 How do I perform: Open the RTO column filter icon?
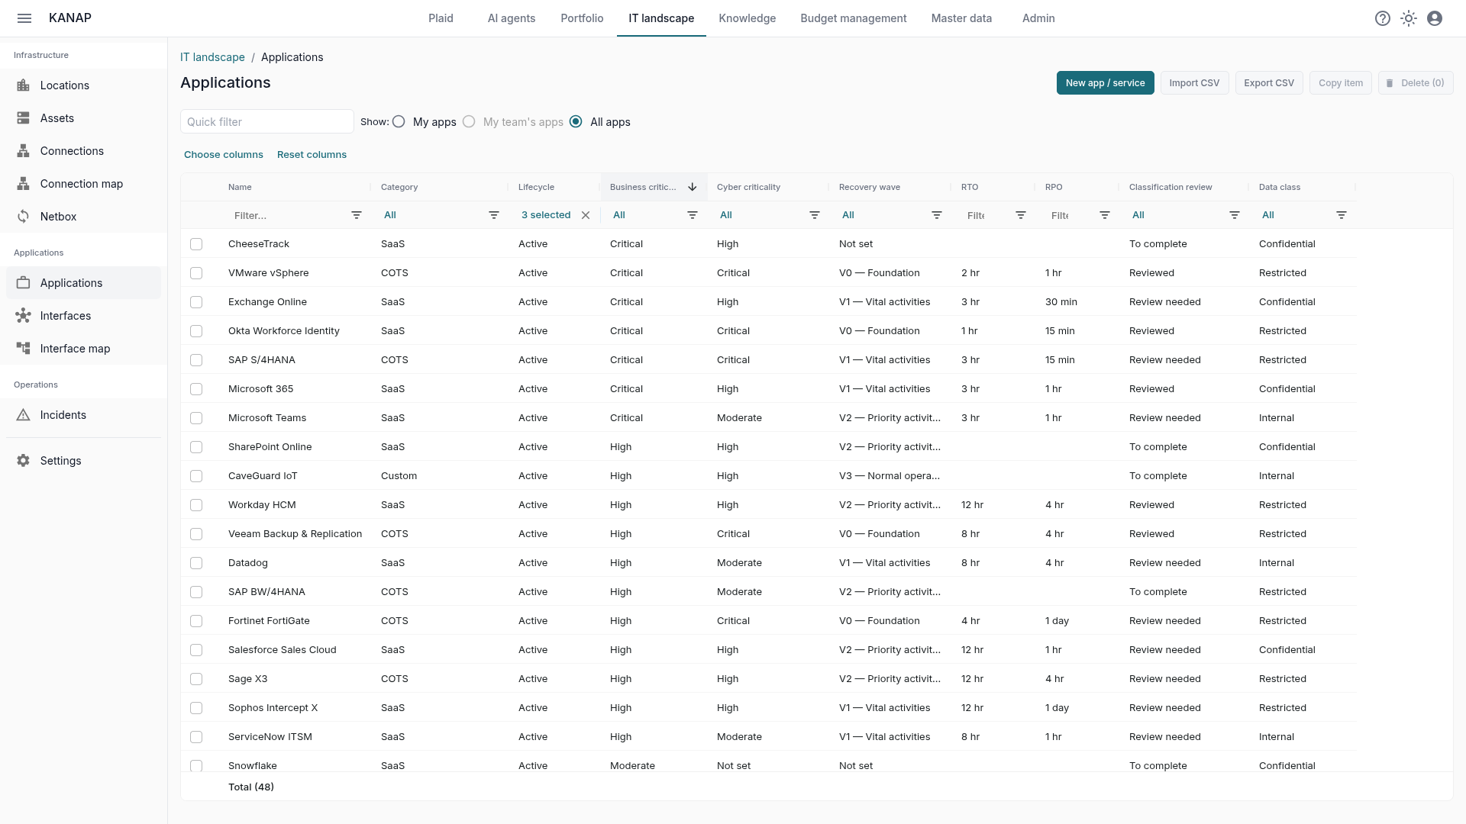(x=1021, y=215)
